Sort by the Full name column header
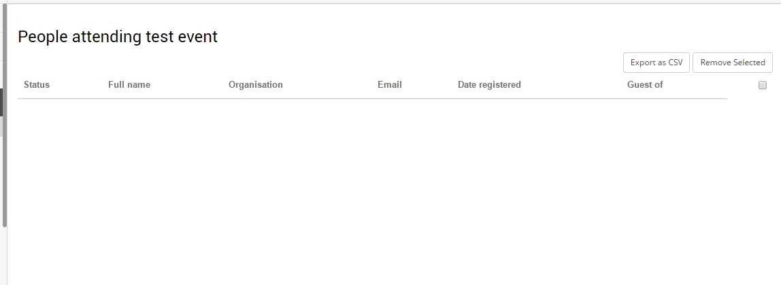This screenshot has height=285, width=781. click(129, 85)
